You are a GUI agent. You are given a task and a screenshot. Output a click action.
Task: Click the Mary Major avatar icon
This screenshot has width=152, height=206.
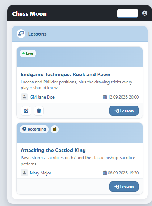click(24, 173)
